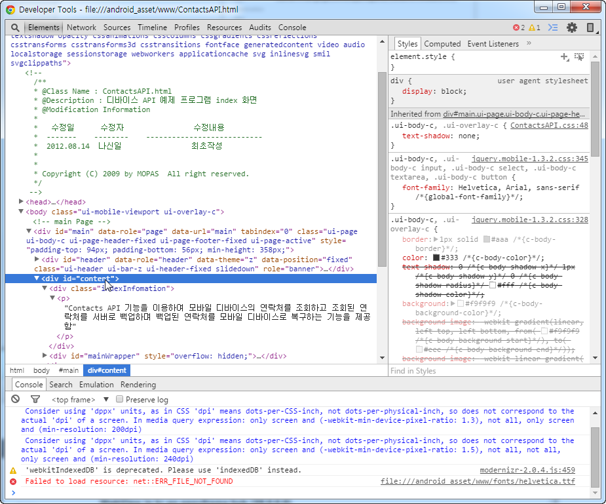Add new style rule with plus icon
The image size is (606, 504).
(564, 58)
